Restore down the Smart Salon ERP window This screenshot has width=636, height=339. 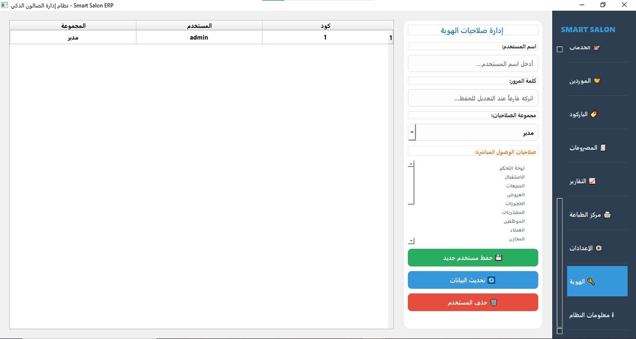point(603,5)
